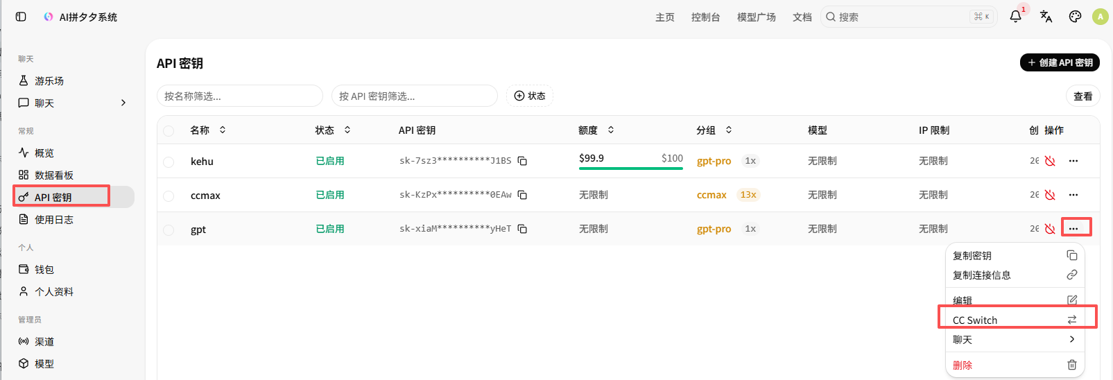Open more actions for gpt row
Image resolution: width=1113 pixels, height=380 pixels.
(1073, 229)
